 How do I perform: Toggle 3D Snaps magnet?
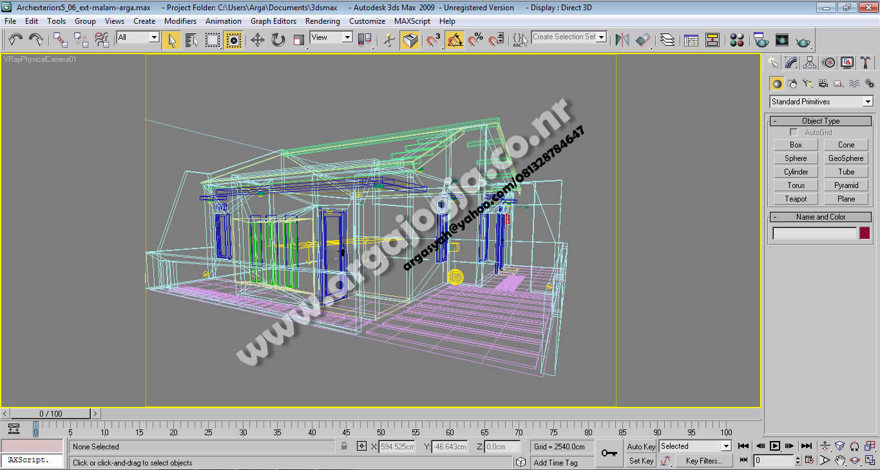[434, 40]
